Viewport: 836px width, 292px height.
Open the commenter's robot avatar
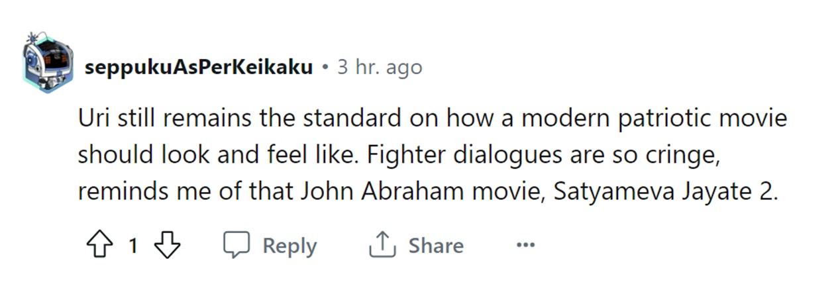click(x=48, y=62)
